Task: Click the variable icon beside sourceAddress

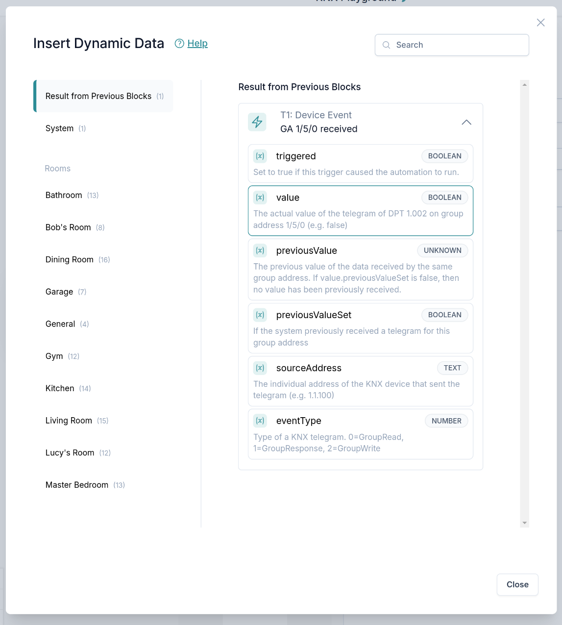Action: (x=260, y=368)
